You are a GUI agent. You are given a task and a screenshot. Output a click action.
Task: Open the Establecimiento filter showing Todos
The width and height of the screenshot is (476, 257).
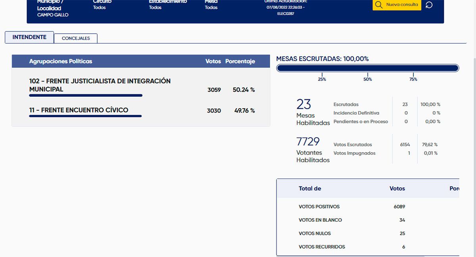click(x=155, y=8)
